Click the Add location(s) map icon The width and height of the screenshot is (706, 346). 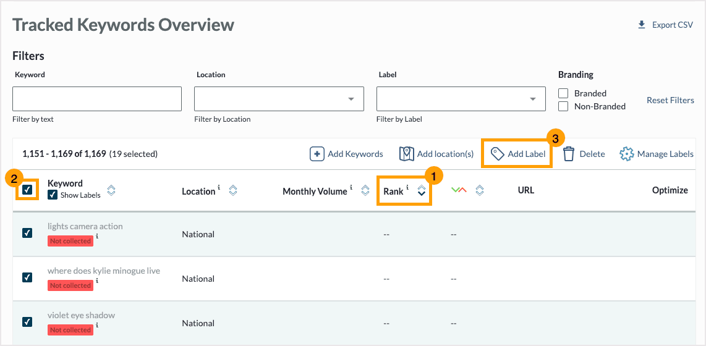406,154
